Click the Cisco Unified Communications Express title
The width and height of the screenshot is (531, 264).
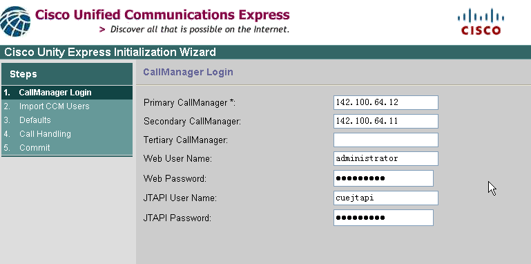(x=162, y=15)
